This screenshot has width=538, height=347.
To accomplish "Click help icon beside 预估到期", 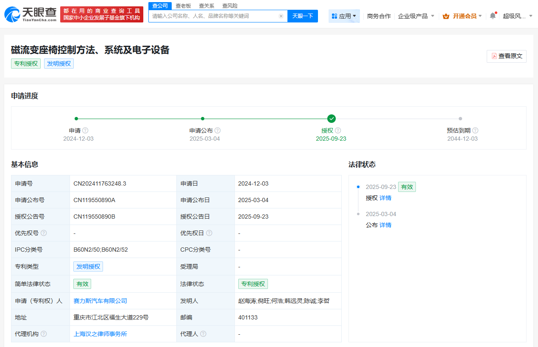I will pyautogui.click(x=475, y=130).
